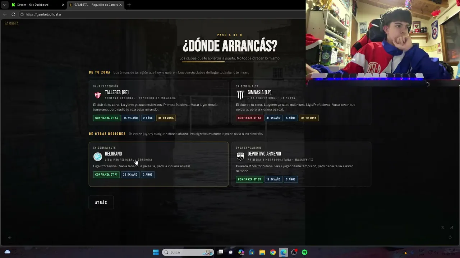Click the 'PASO 4 DE 9' step label
The image size is (460, 258).
pyautogui.click(x=230, y=35)
